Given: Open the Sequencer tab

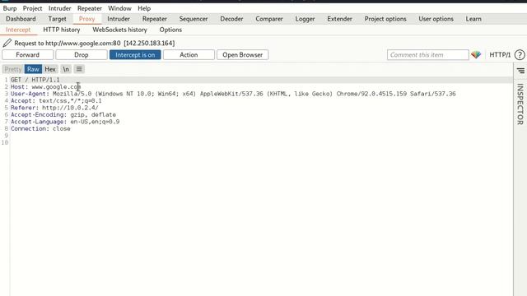Looking at the screenshot, I should (194, 19).
